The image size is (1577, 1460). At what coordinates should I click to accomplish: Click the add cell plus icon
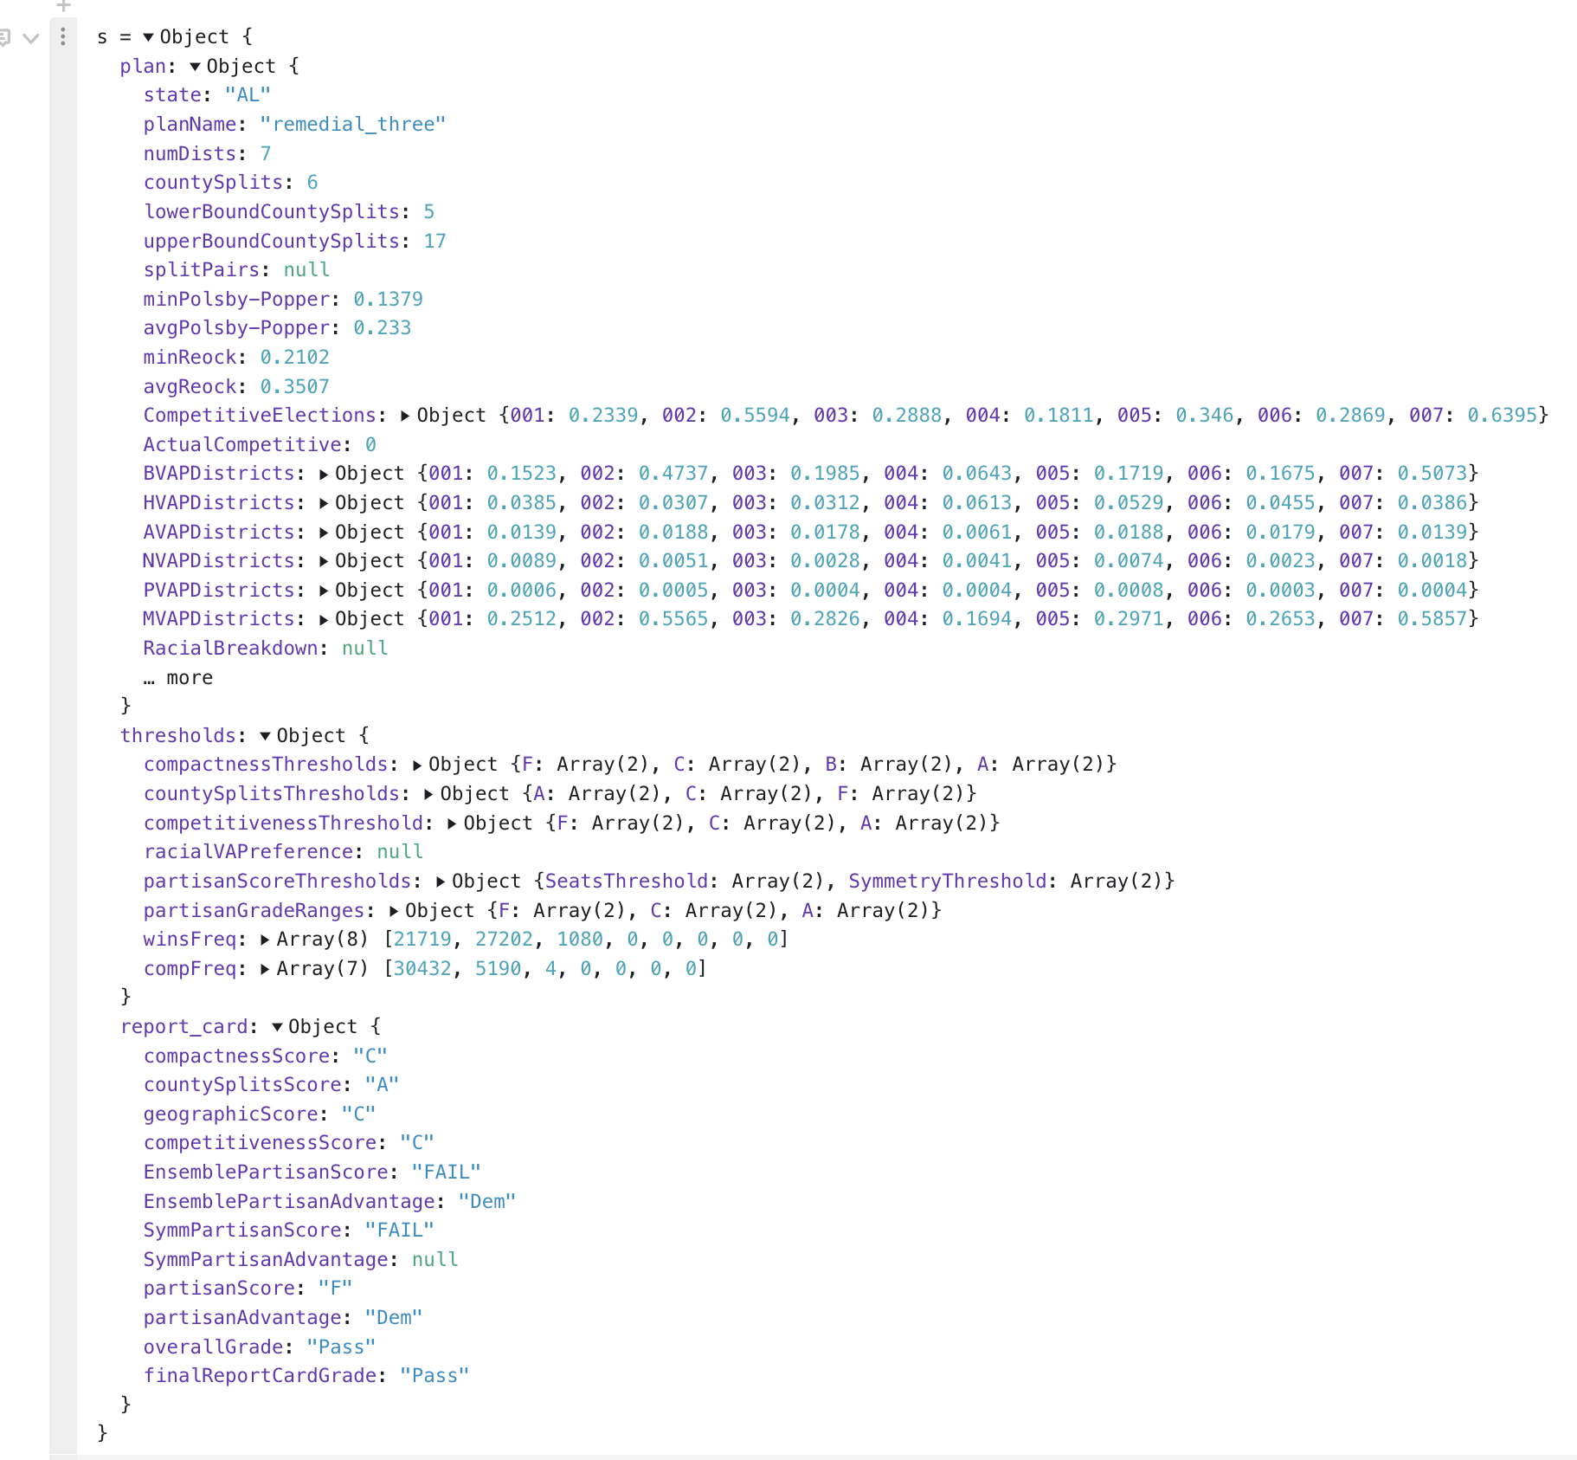click(63, 6)
